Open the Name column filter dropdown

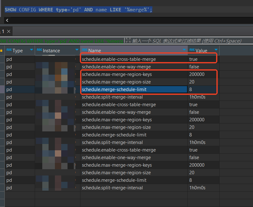click(x=184, y=50)
